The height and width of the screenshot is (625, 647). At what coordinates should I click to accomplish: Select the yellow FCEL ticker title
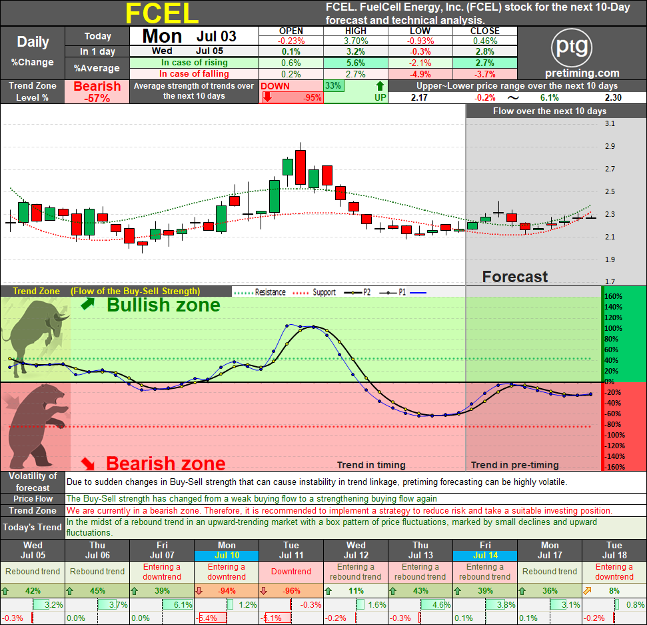[162, 13]
